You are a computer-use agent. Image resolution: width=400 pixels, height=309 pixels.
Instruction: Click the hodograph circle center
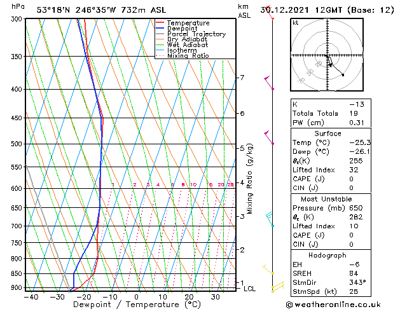(327, 56)
